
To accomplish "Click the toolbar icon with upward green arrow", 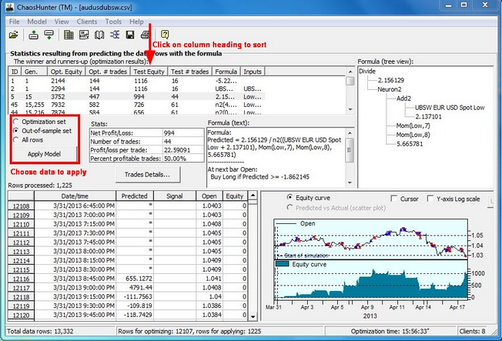I will [33, 35].
